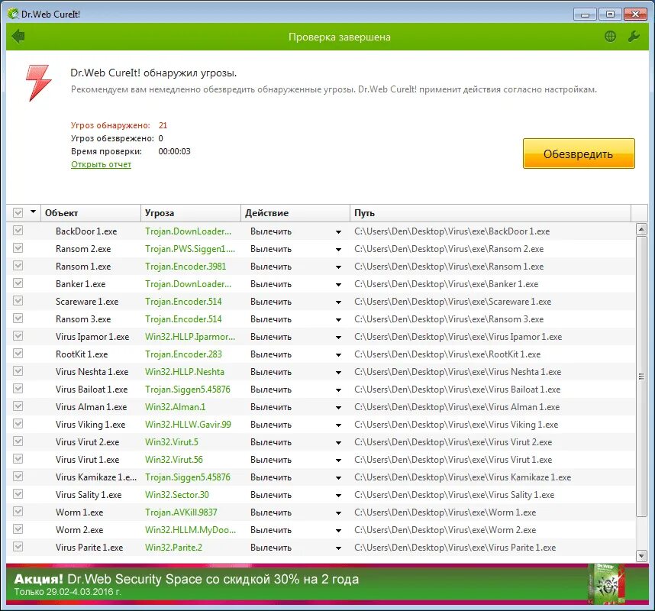Click path ending in Worm 2.exe

[x=445, y=529]
